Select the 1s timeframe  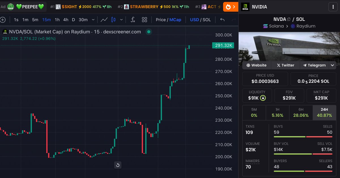click(16, 20)
